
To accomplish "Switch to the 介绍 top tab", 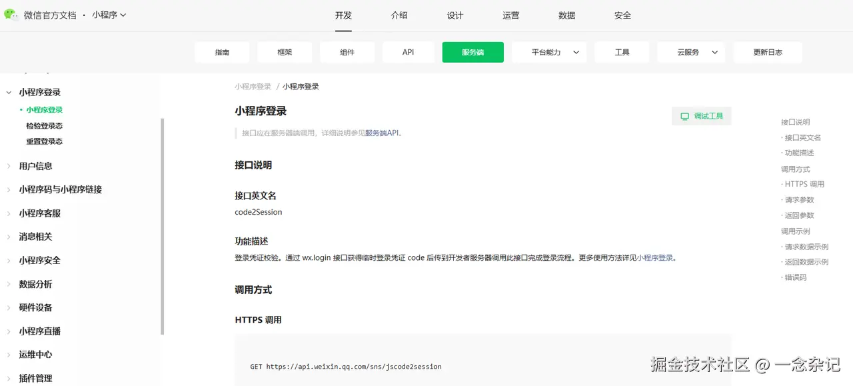I will 399,15.
